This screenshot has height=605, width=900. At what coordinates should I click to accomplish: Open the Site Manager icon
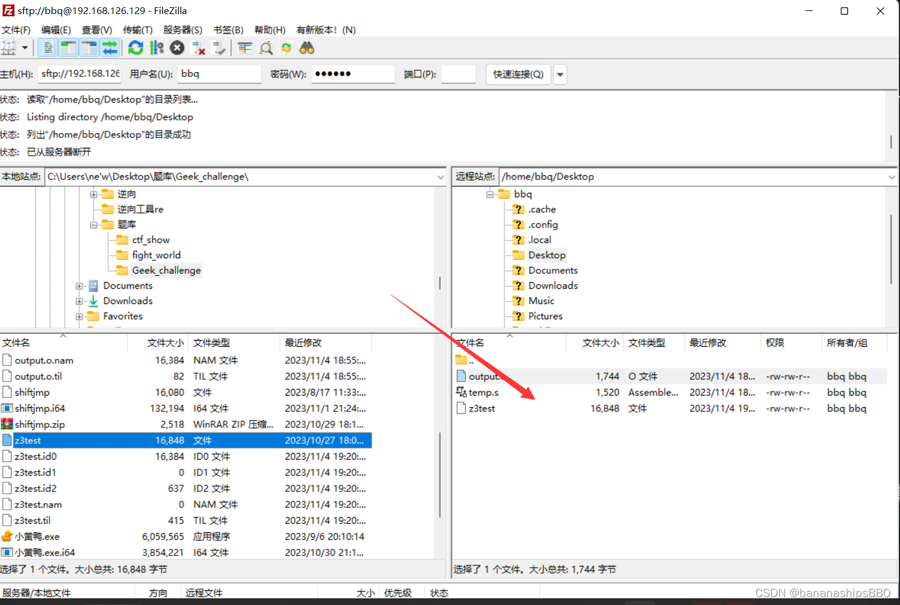(x=9, y=48)
